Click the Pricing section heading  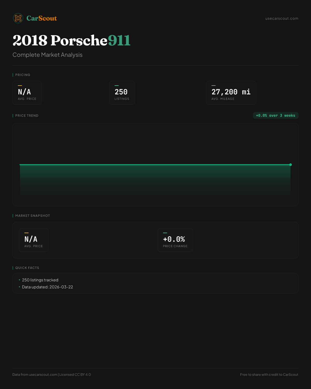pyautogui.click(x=23, y=75)
